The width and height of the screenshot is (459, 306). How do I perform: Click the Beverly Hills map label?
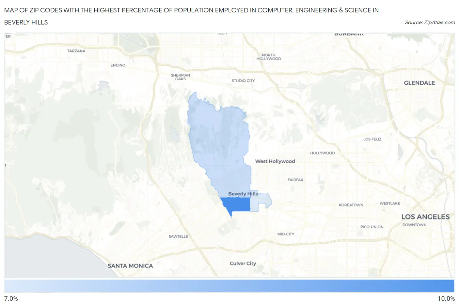tap(243, 194)
